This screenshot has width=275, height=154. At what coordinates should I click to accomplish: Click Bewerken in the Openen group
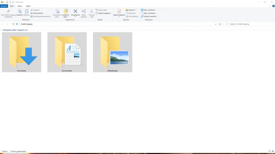tap(131, 13)
